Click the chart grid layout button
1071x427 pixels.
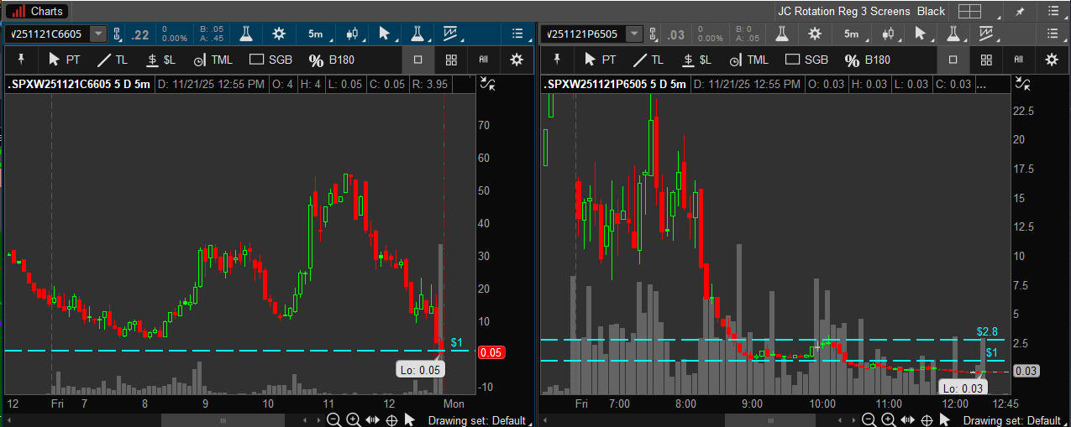tap(970, 12)
